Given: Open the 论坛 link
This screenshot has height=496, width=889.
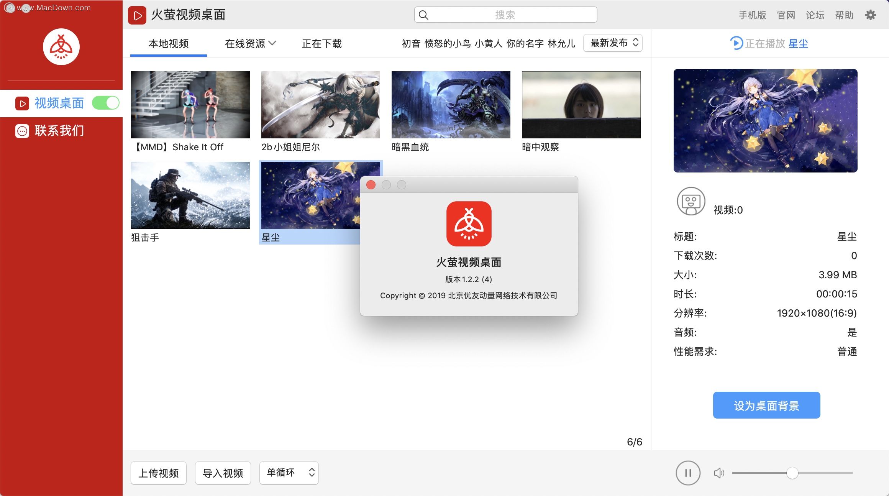Looking at the screenshot, I should tap(815, 15).
